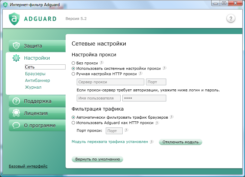245x177 pixels.
Task: Click Вернуть по умолчанию button
Action: click(x=97, y=159)
